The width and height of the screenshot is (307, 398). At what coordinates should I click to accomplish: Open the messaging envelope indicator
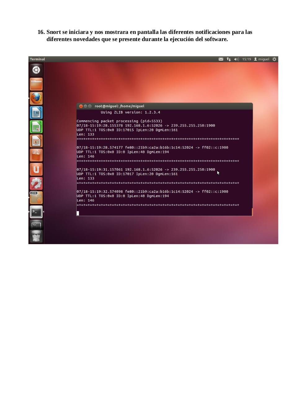pyautogui.click(x=221, y=59)
